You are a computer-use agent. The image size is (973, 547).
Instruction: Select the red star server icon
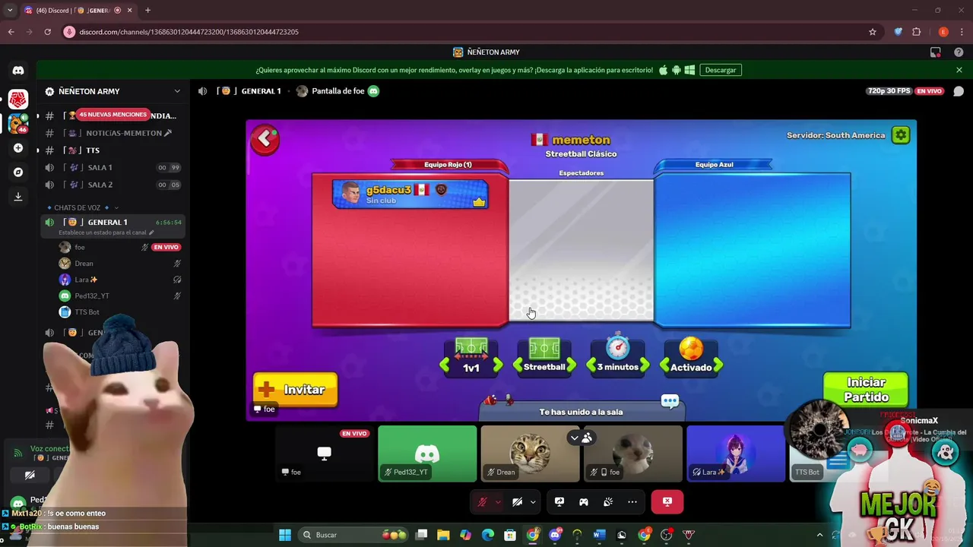click(x=18, y=99)
